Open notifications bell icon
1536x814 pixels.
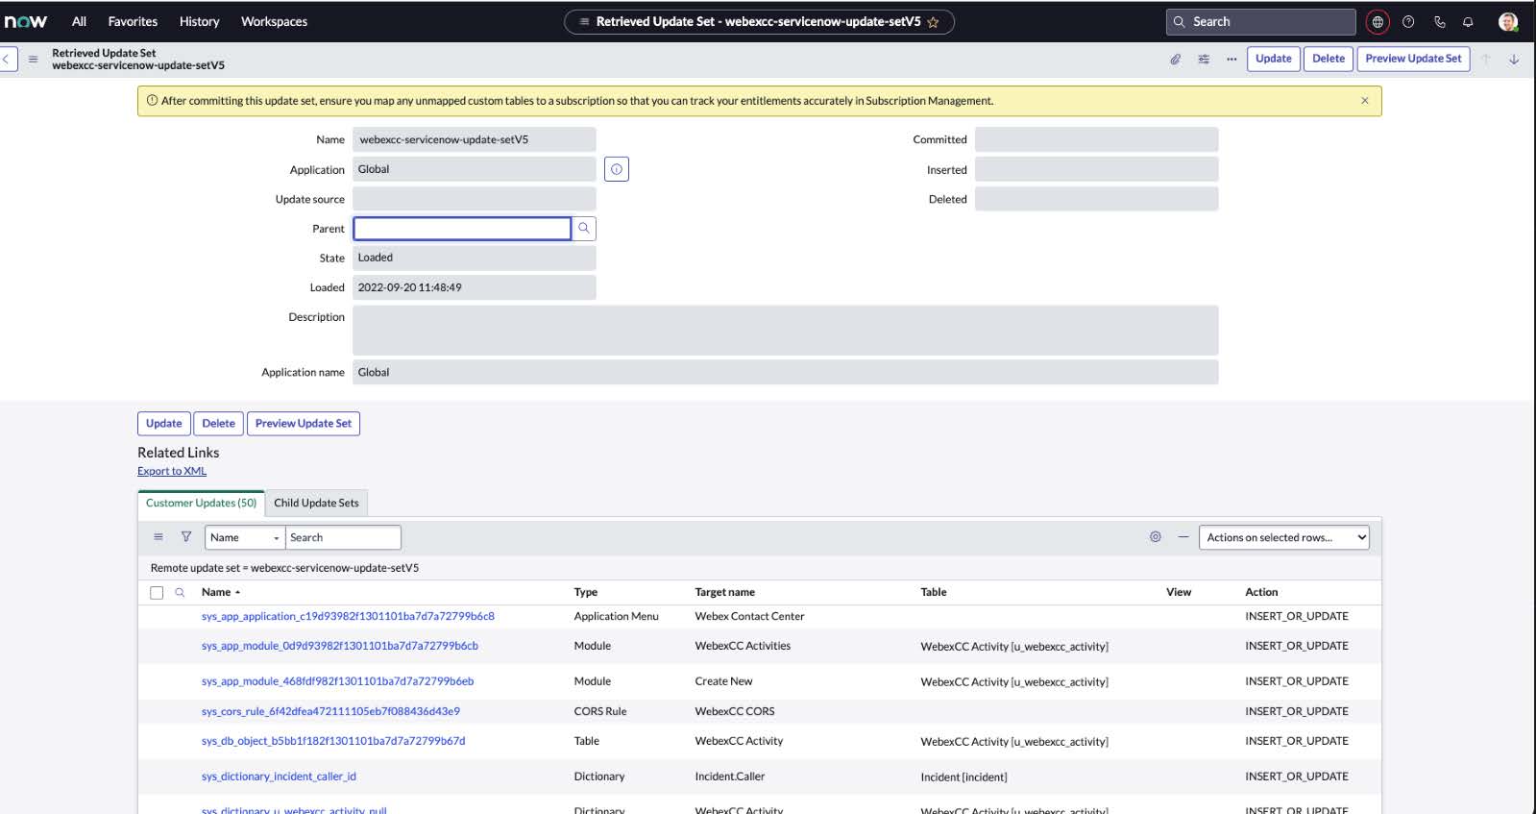pos(1468,21)
